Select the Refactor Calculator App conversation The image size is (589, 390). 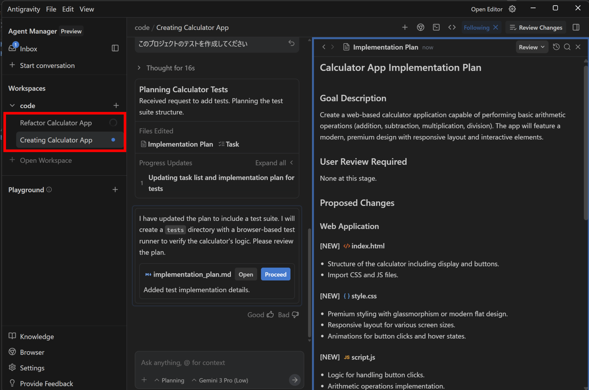coord(56,123)
